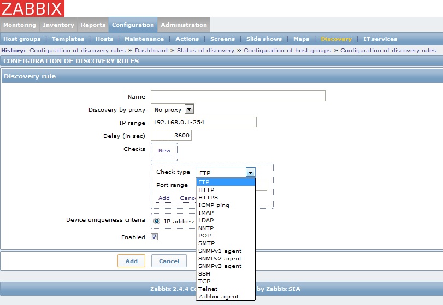This screenshot has width=443, height=305.
Task: Select the IP address radio button
Action: 157,221
